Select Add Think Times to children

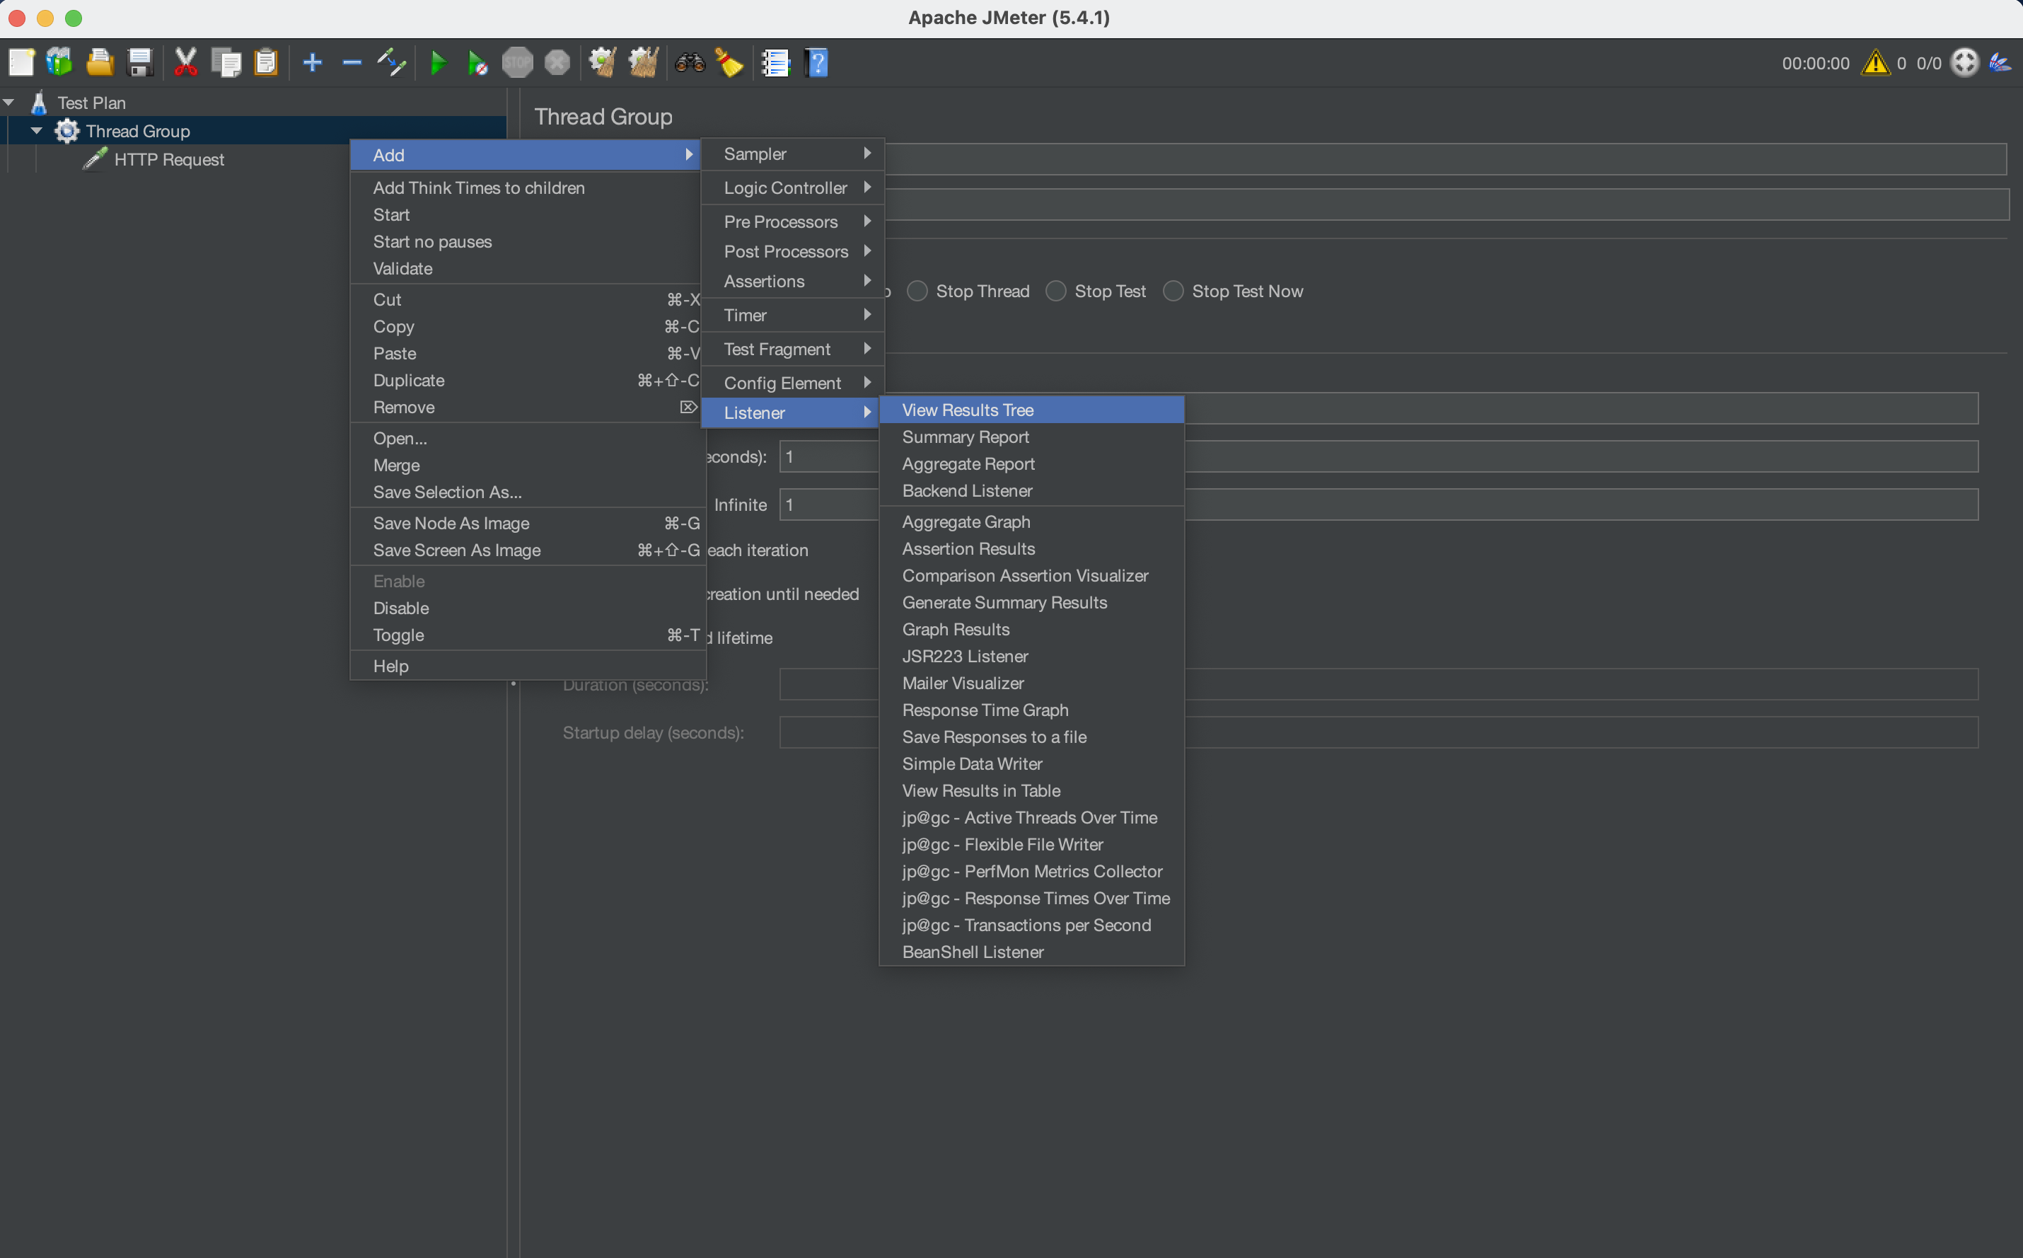528,188
